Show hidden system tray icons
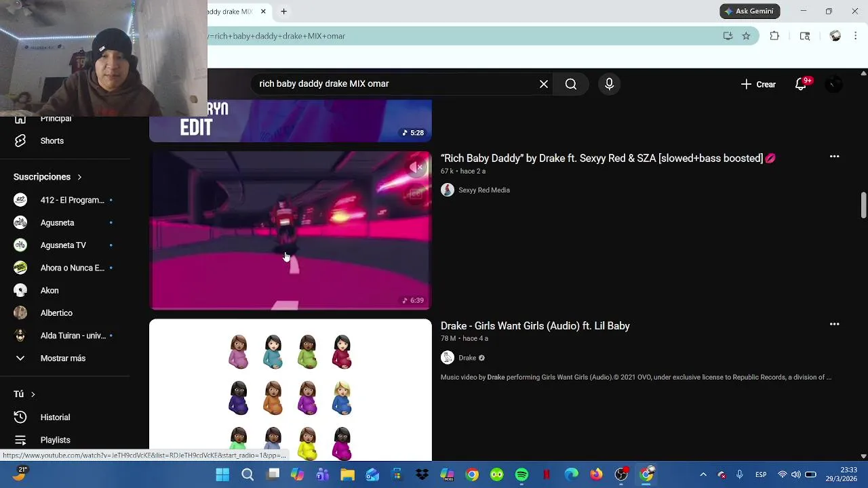868x488 pixels. tap(703, 474)
